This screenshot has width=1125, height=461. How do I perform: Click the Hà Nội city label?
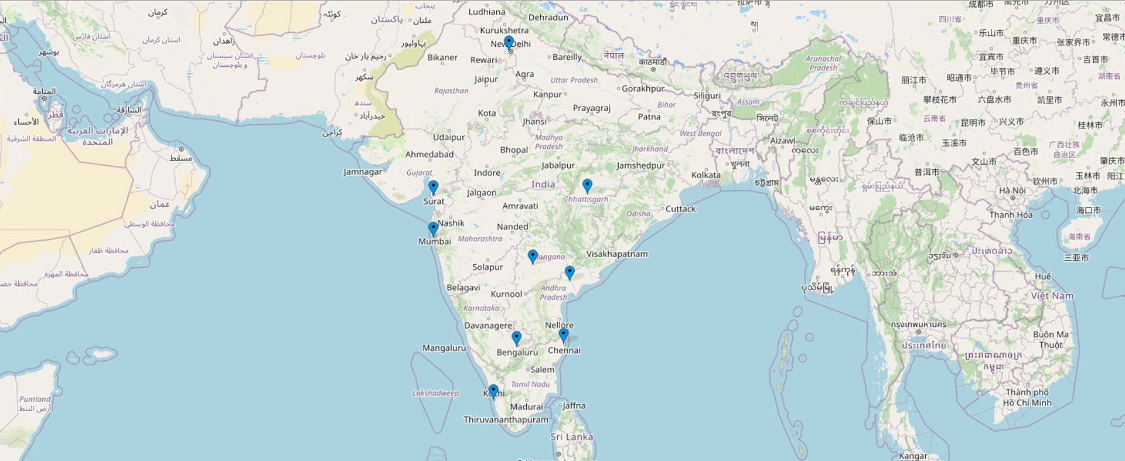[x=1012, y=190]
